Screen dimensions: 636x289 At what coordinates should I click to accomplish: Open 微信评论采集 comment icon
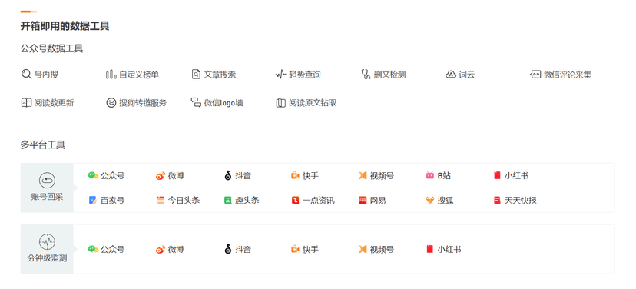tap(535, 75)
